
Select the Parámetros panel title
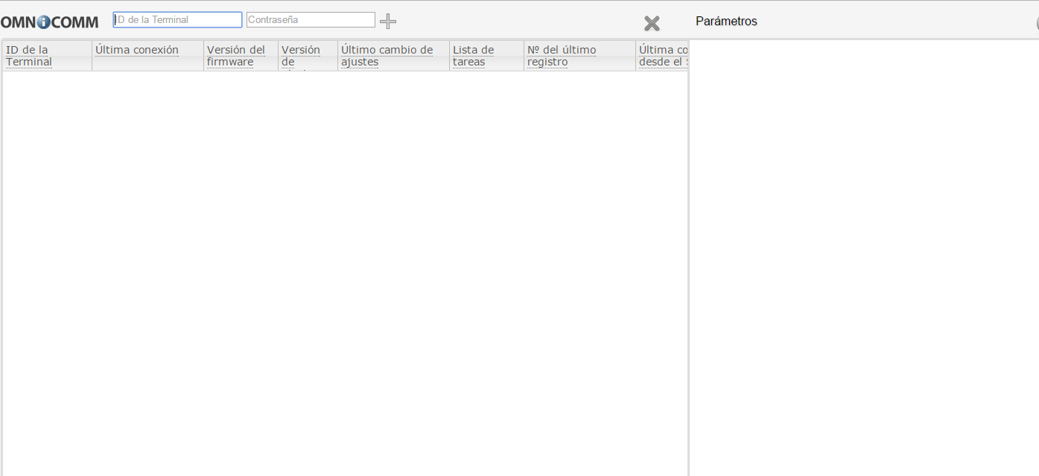click(726, 22)
